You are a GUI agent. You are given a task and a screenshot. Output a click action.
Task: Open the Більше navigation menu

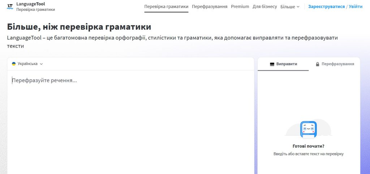(289, 6)
